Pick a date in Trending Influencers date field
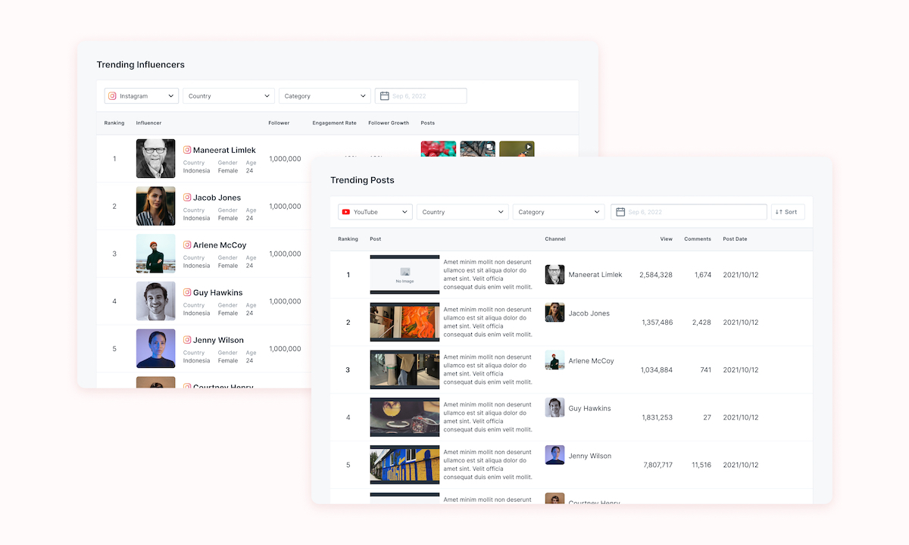Image resolution: width=909 pixels, height=545 pixels. tap(420, 96)
